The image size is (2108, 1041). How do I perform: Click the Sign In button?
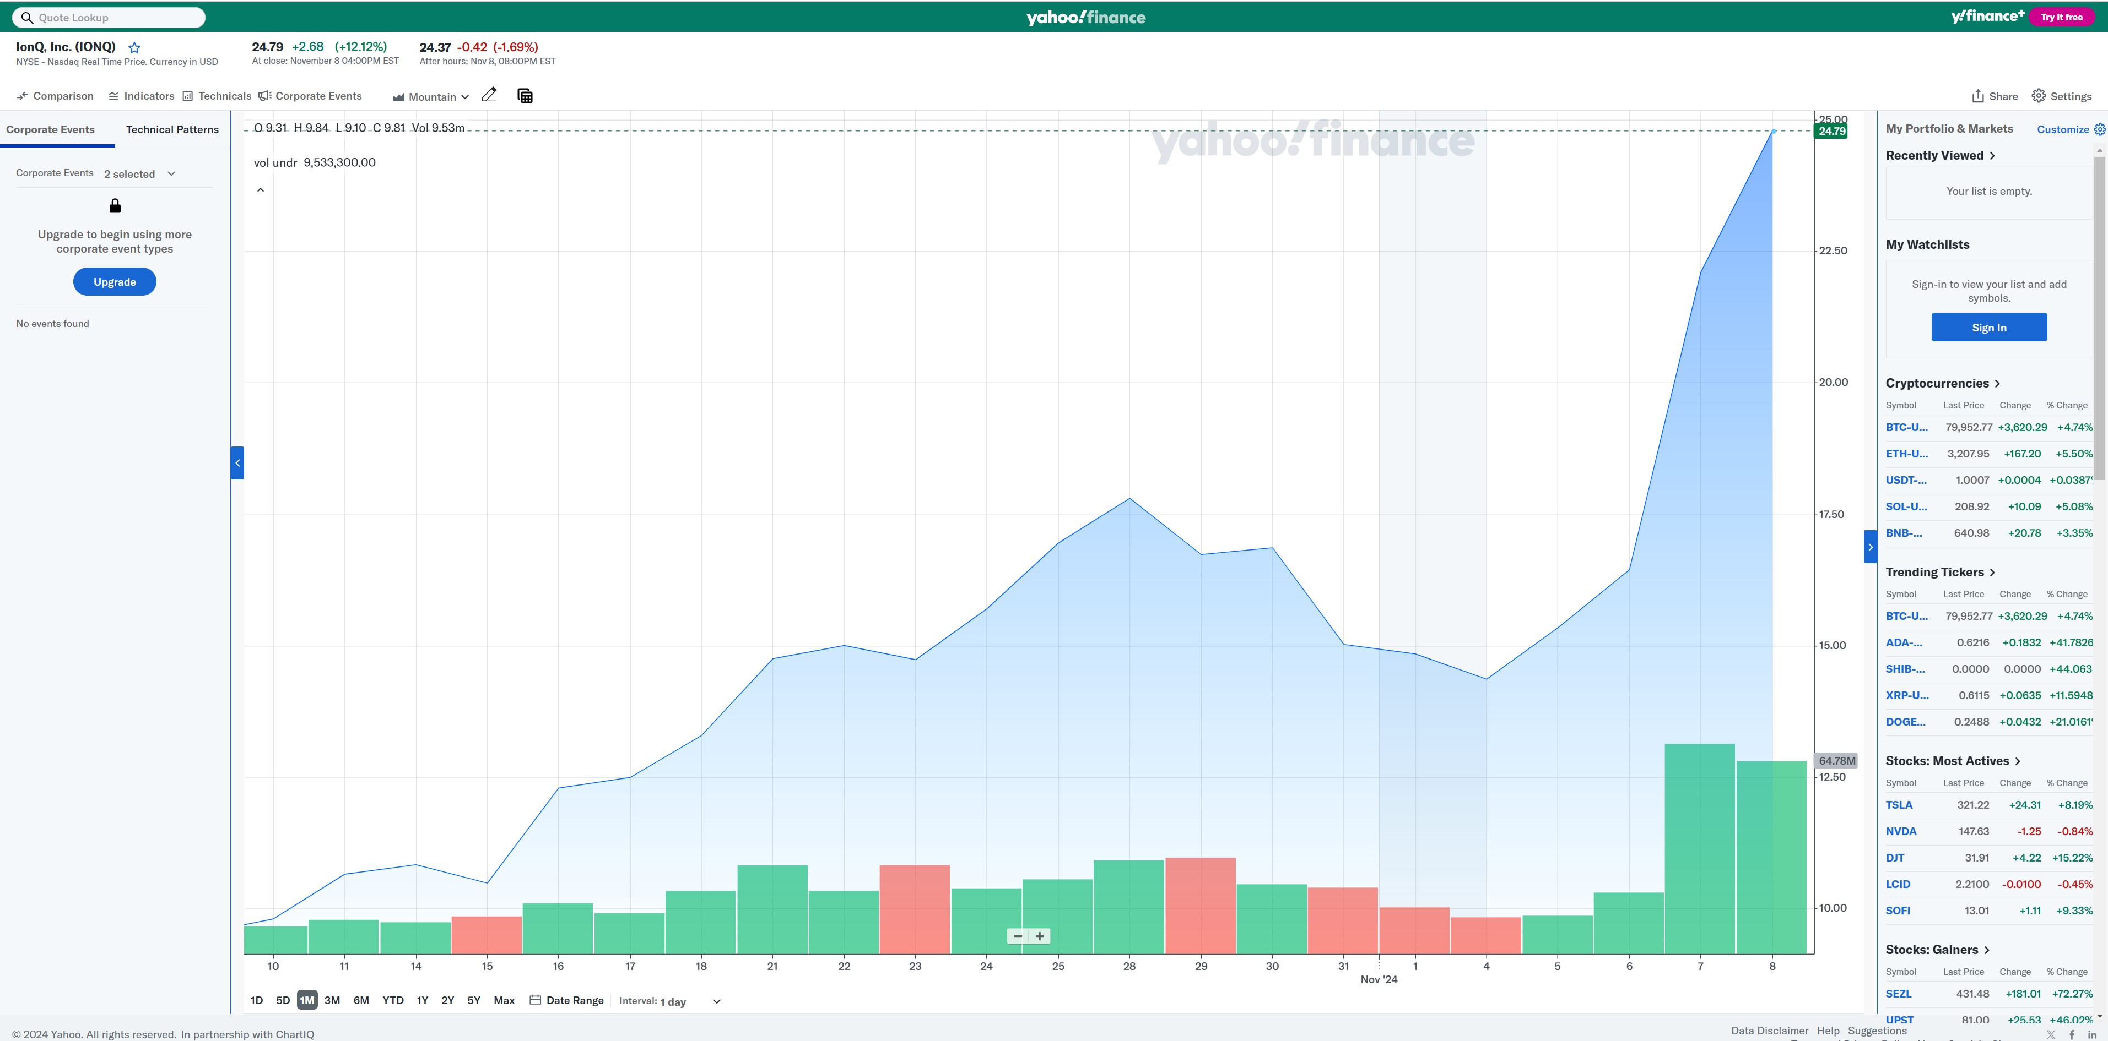tap(1988, 327)
